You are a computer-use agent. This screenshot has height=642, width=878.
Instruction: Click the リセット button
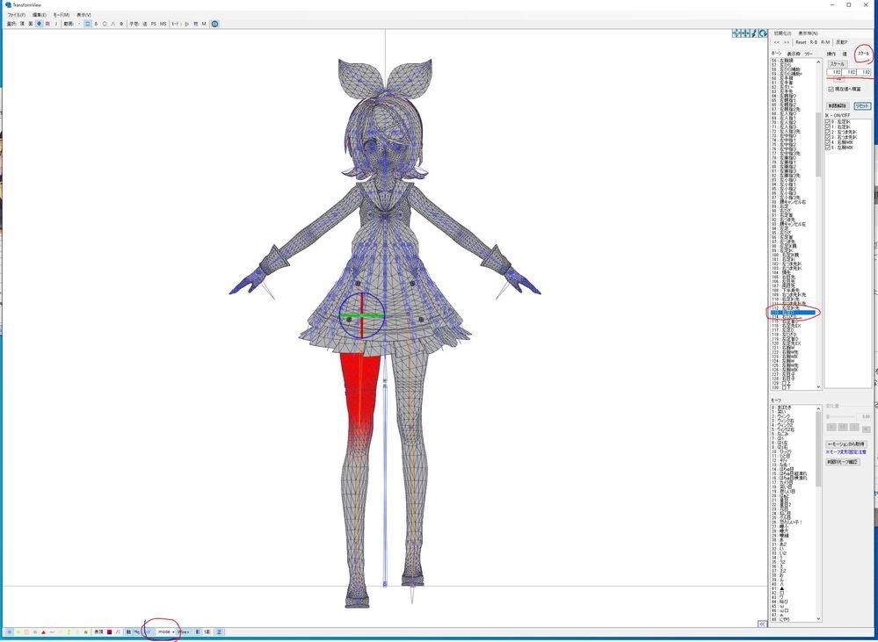862,105
